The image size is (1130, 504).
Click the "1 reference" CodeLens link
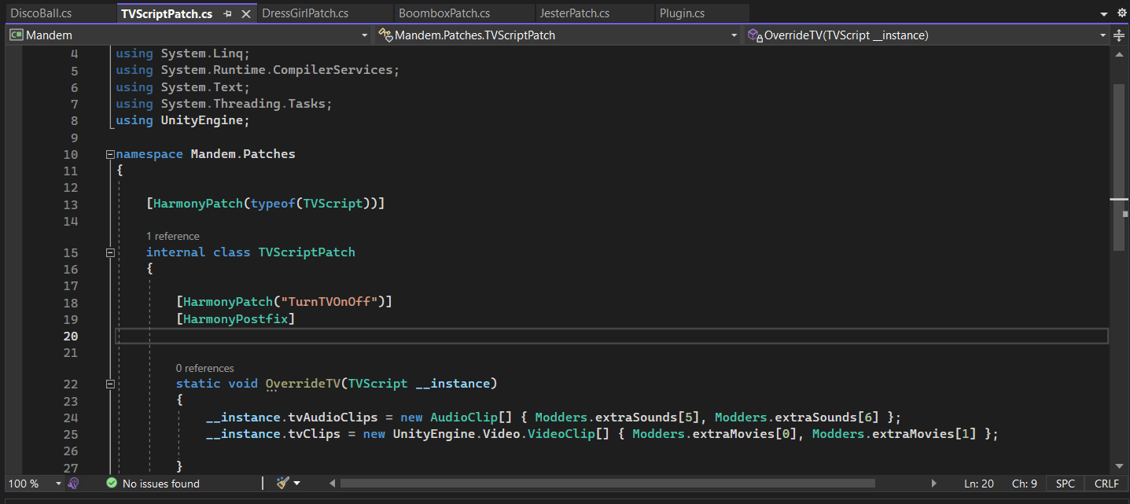[x=172, y=236]
